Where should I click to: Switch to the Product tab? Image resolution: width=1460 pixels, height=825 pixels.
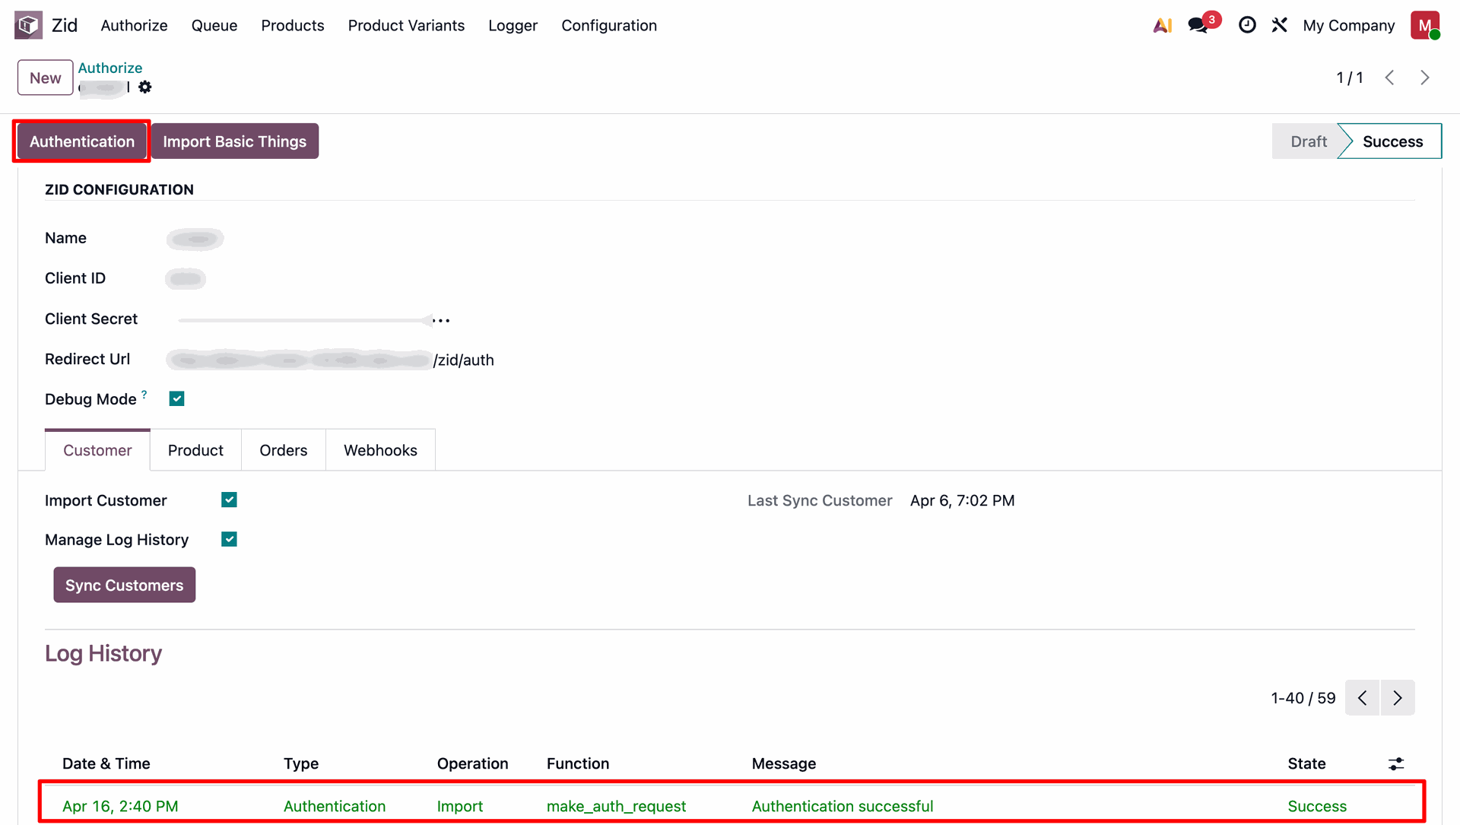pos(195,450)
